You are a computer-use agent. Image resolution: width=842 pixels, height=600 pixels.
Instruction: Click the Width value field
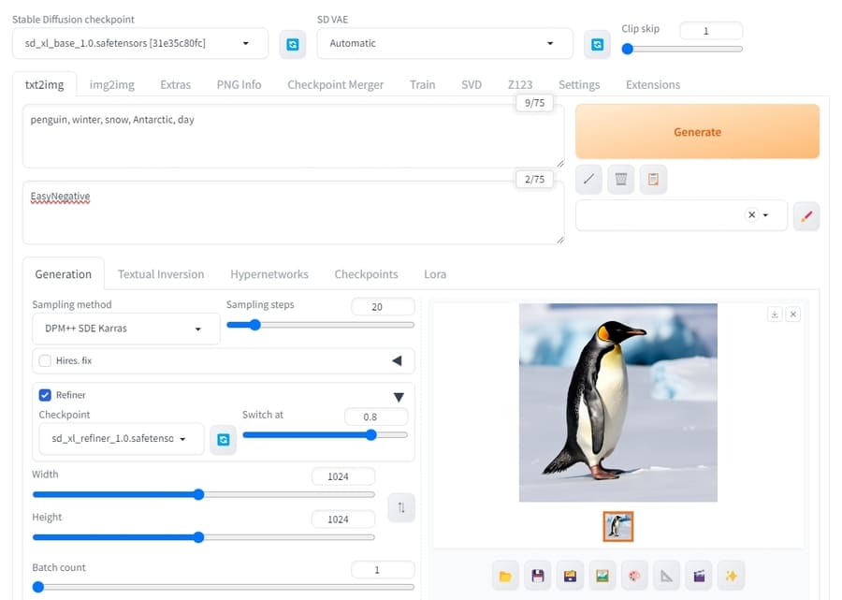(343, 476)
